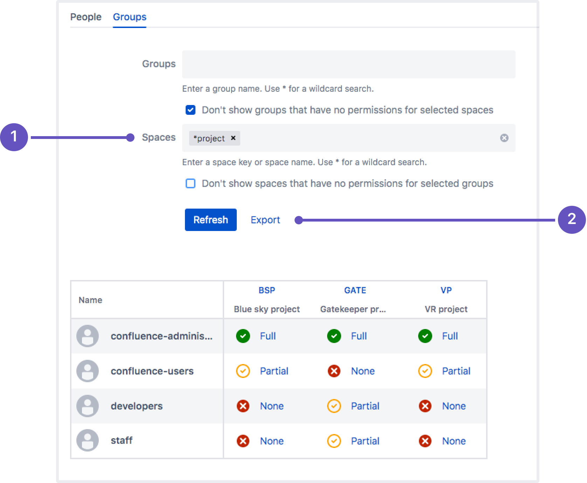Click red cross icon for staff BSP
This screenshot has height=483, width=587.
[243, 441]
